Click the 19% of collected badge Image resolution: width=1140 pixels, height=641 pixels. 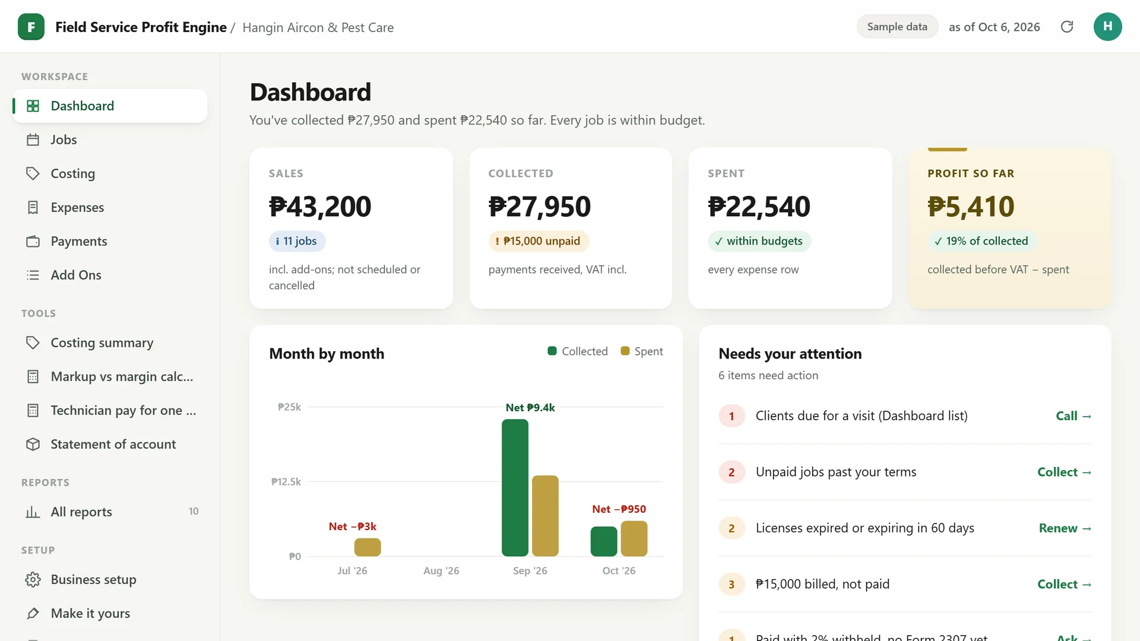click(981, 241)
